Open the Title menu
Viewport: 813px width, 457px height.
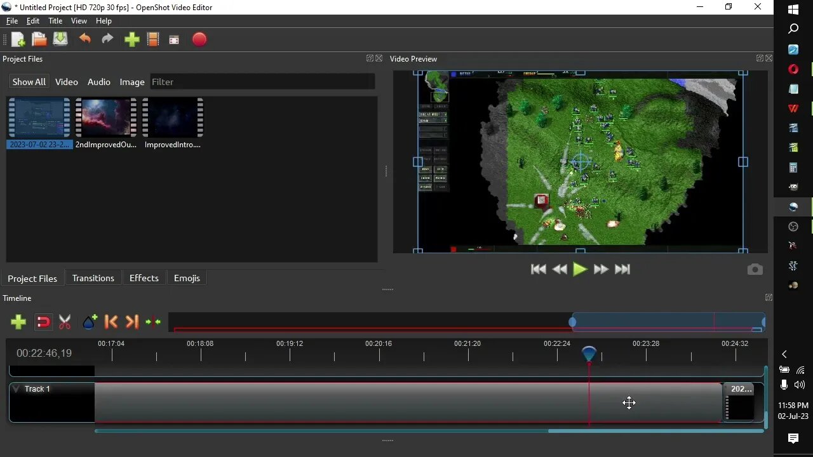click(x=55, y=21)
